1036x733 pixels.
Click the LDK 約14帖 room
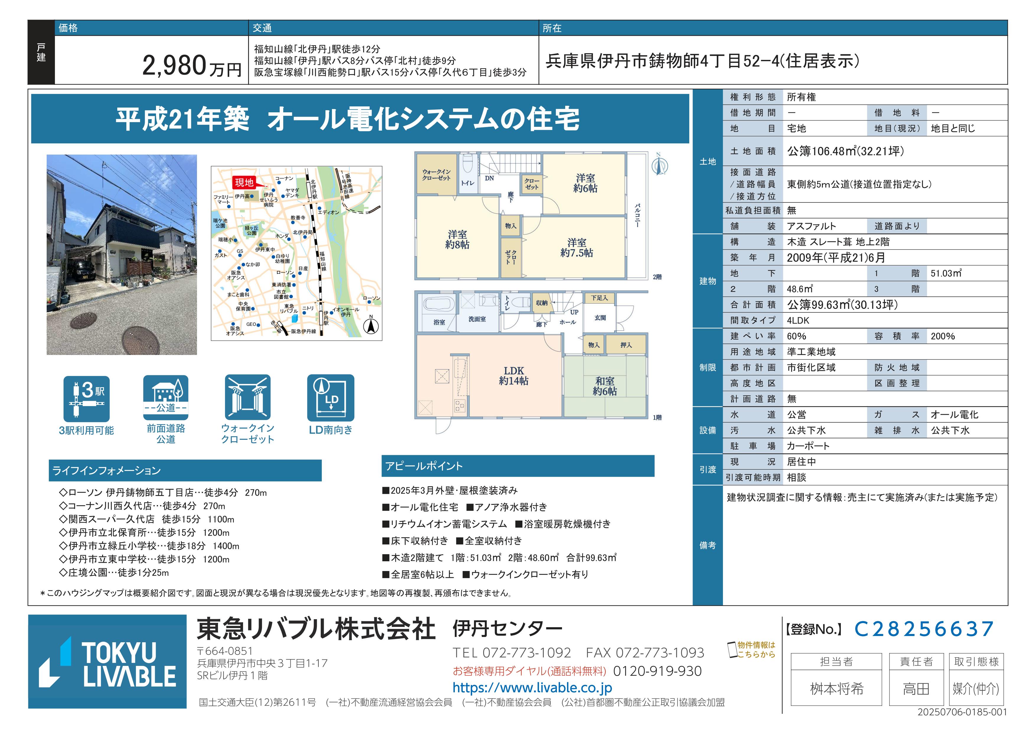(x=513, y=376)
